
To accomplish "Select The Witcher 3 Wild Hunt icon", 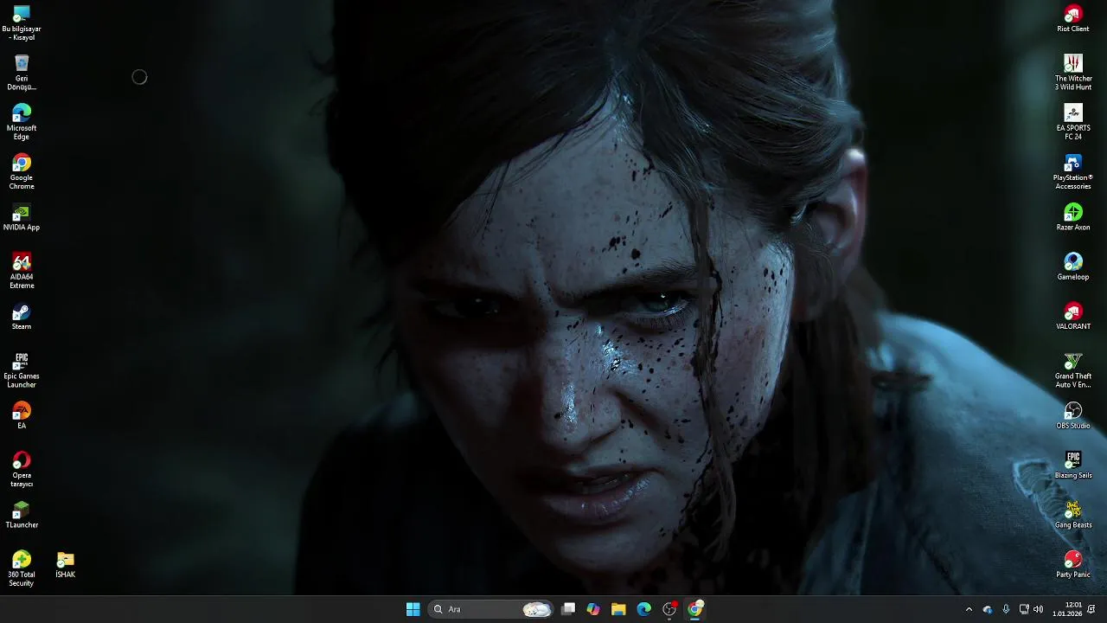I will tap(1073, 73).
